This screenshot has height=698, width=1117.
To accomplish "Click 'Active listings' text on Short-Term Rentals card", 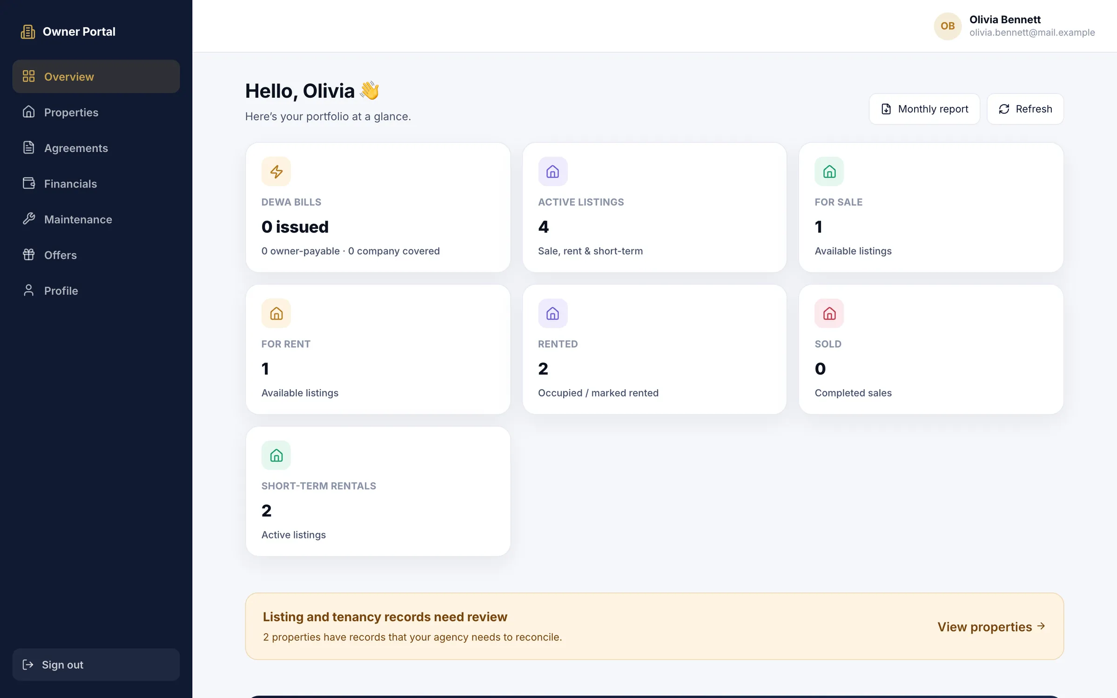I will 294,535.
